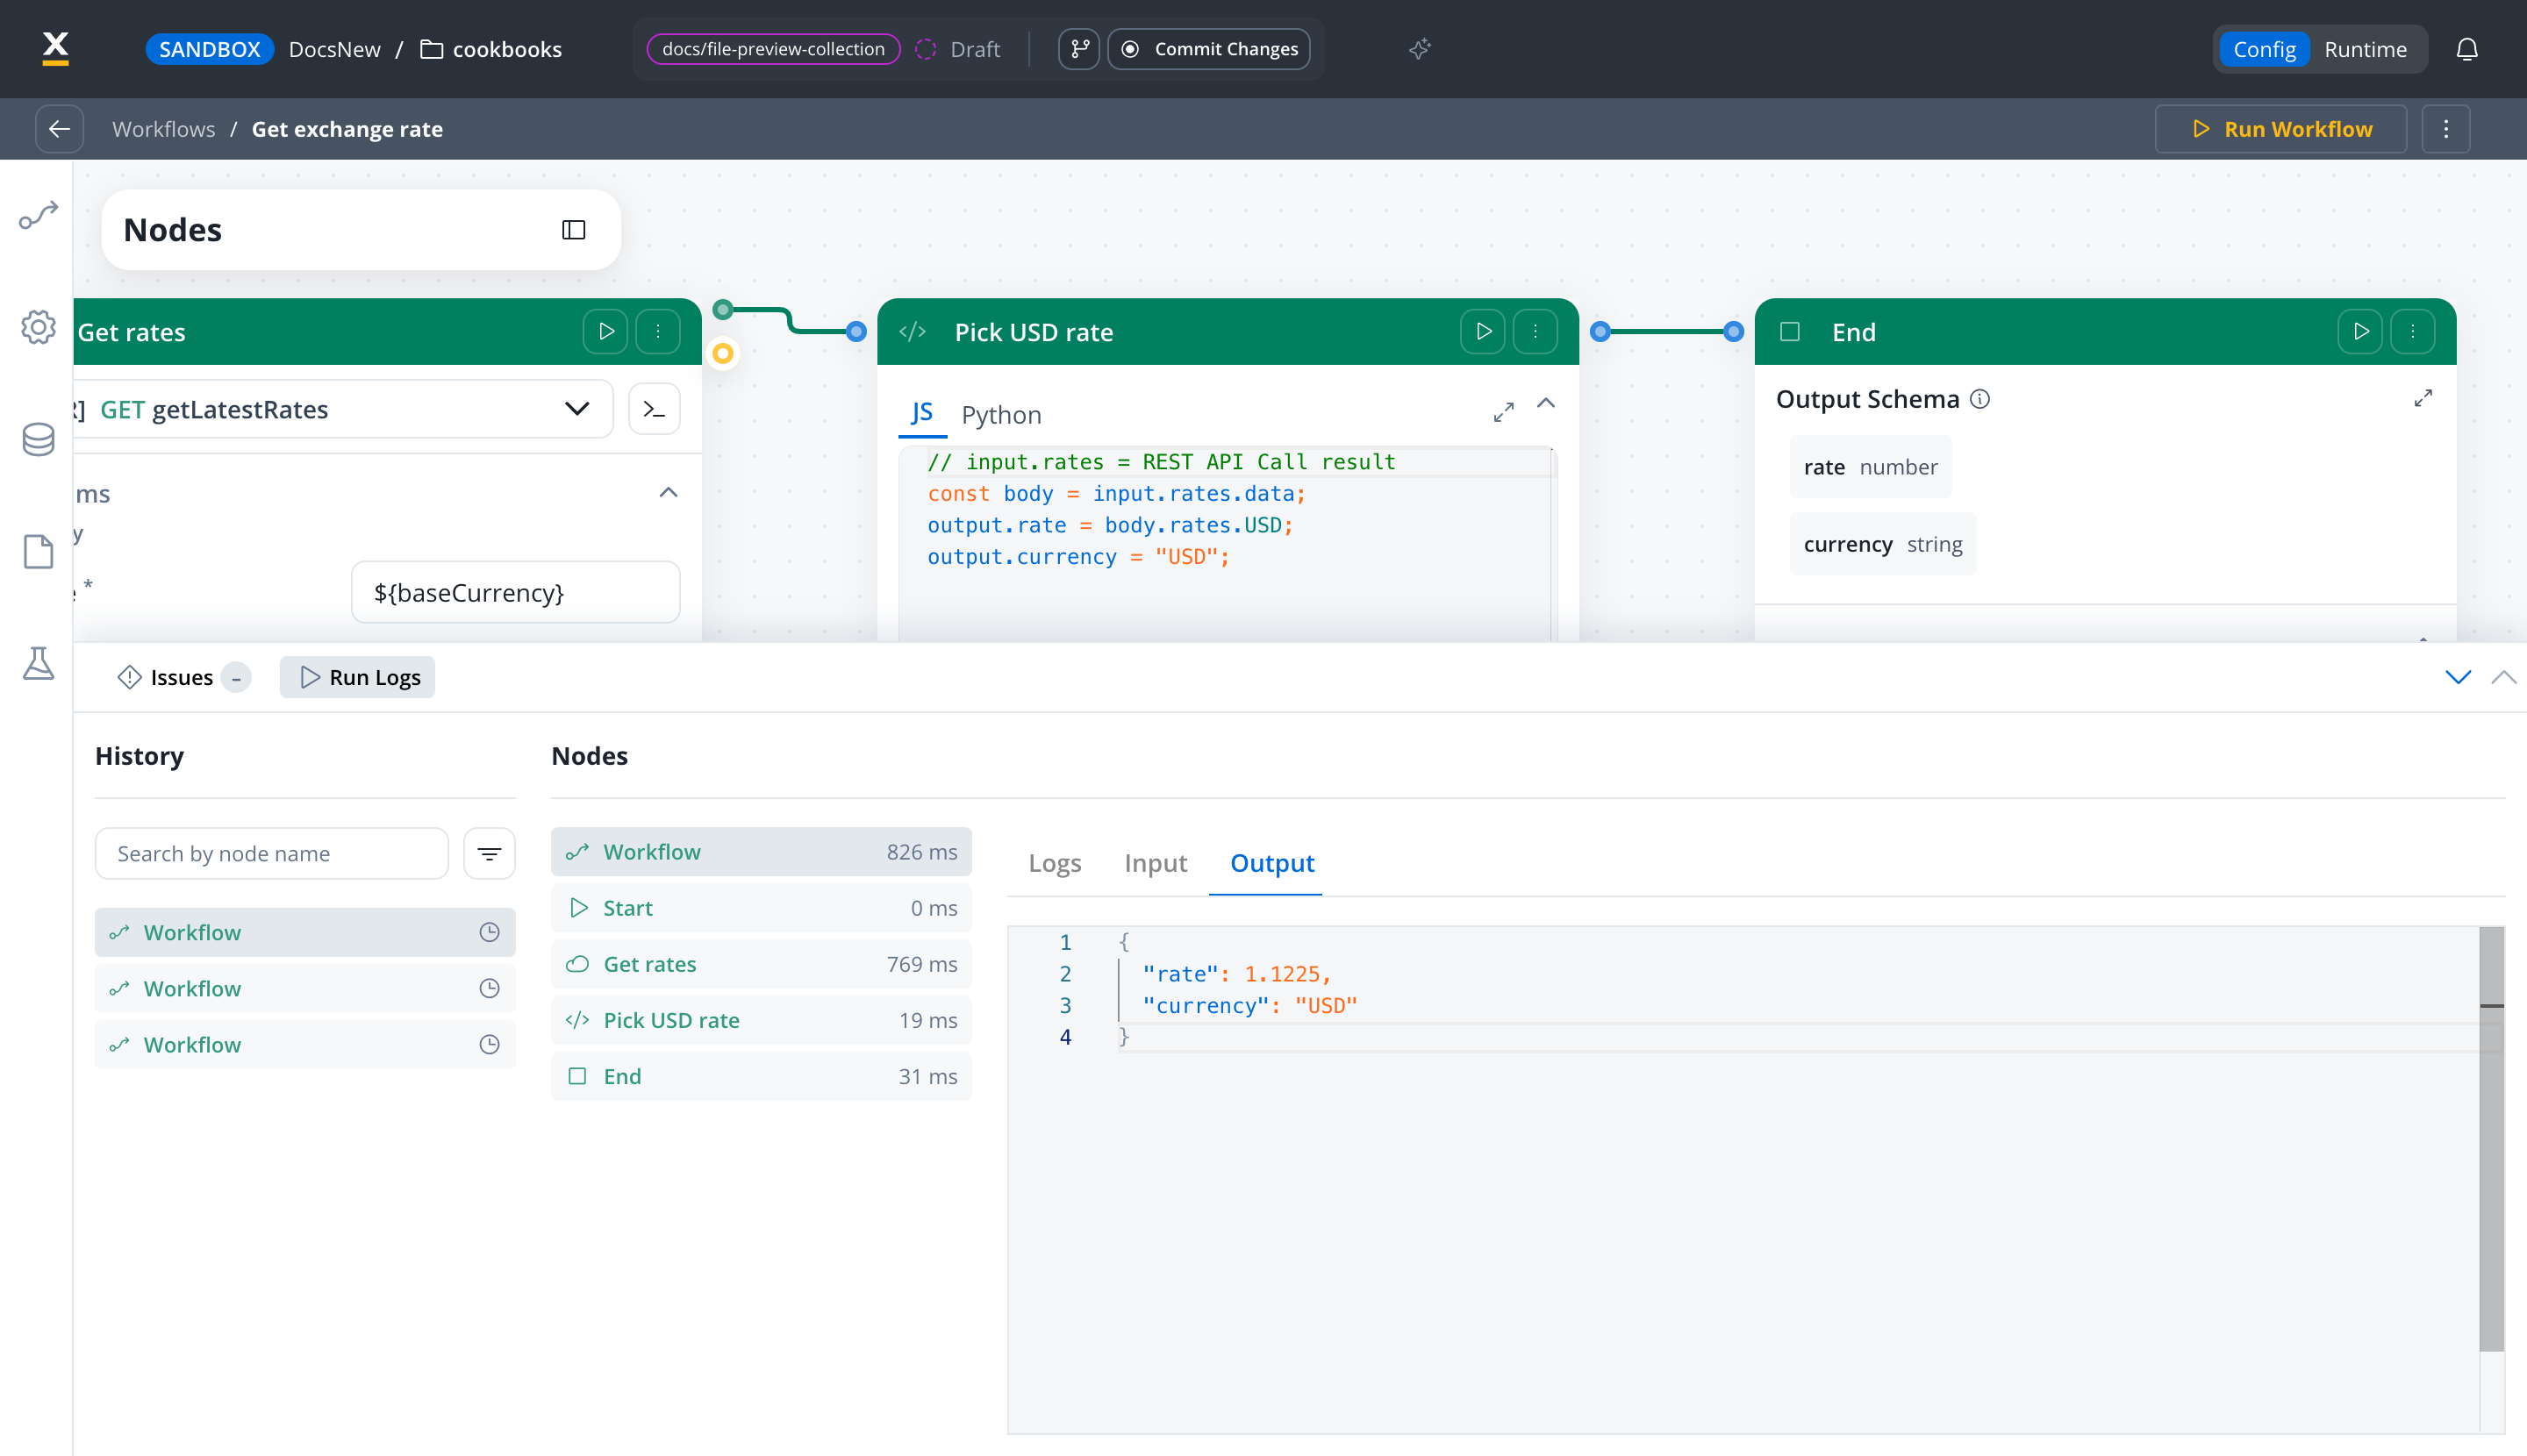The height and width of the screenshot is (1456, 2527).
Task: Collapse the Pick USD rate code section
Action: [1544, 403]
